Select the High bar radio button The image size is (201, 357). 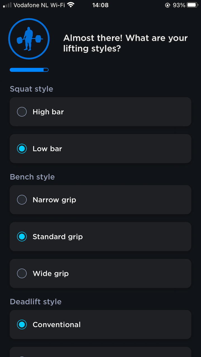[x=22, y=112]
